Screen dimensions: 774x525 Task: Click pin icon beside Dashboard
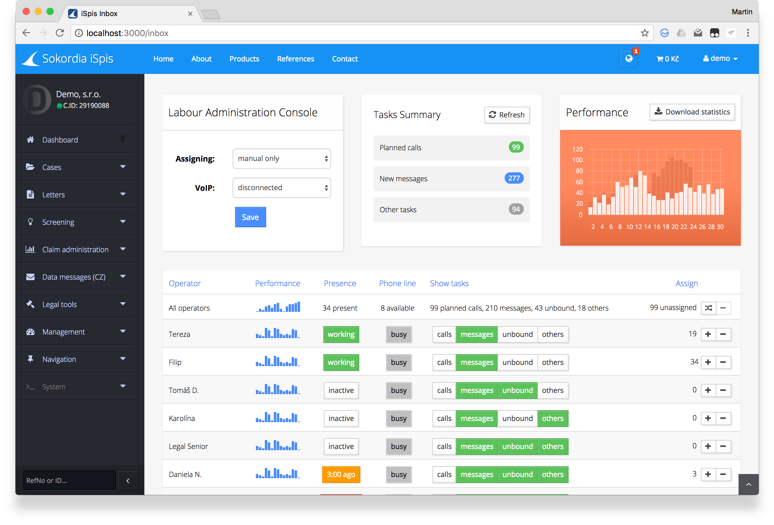point(123,139)
